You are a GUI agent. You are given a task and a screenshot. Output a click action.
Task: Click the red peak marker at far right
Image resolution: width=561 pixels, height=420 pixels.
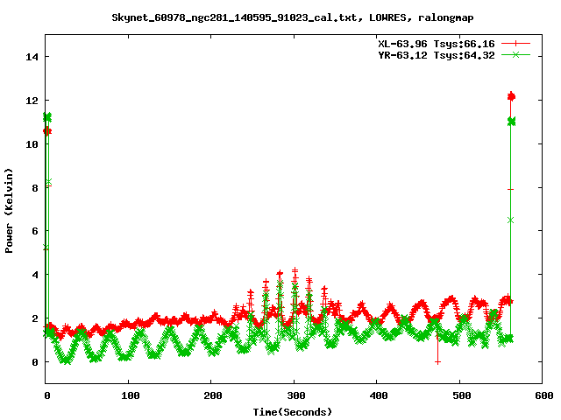coord(512,96)
